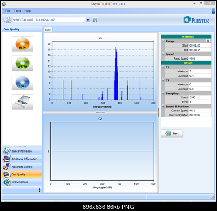Collapse the C2 result group
Image resolution: width=217 pixels, height=211 pixels.
click(163, 80)
